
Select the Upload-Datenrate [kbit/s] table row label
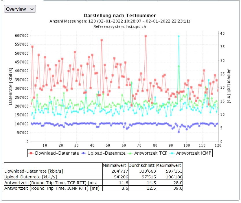[x=31, y=177]
